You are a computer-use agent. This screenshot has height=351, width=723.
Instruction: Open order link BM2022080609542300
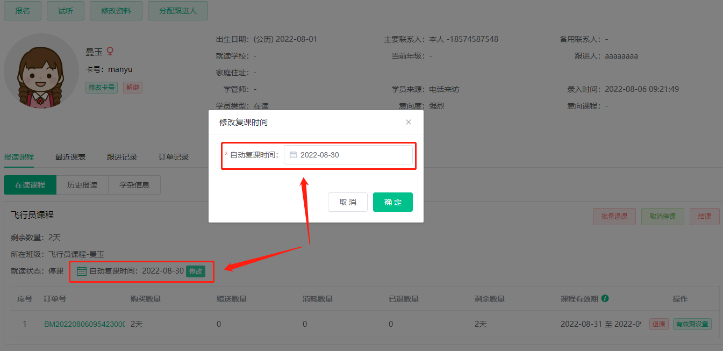pyautogui.click(x=84, y=324)
